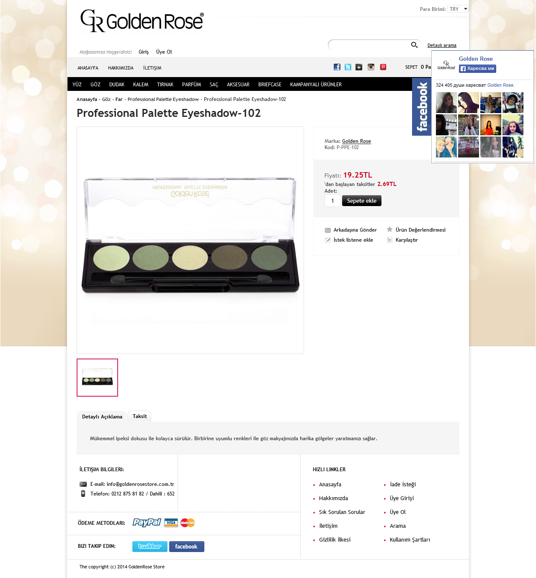Click the search magnifier icon
This screenshot has width=536, height=578.
point(414,45)
